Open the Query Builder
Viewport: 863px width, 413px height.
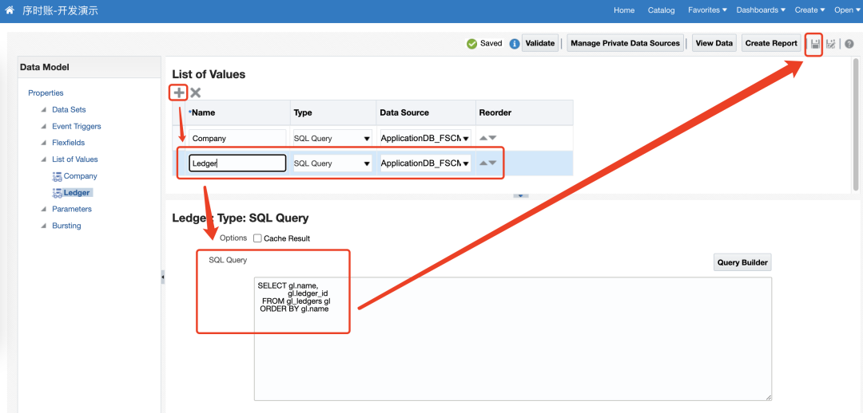(x=742, y=262)
